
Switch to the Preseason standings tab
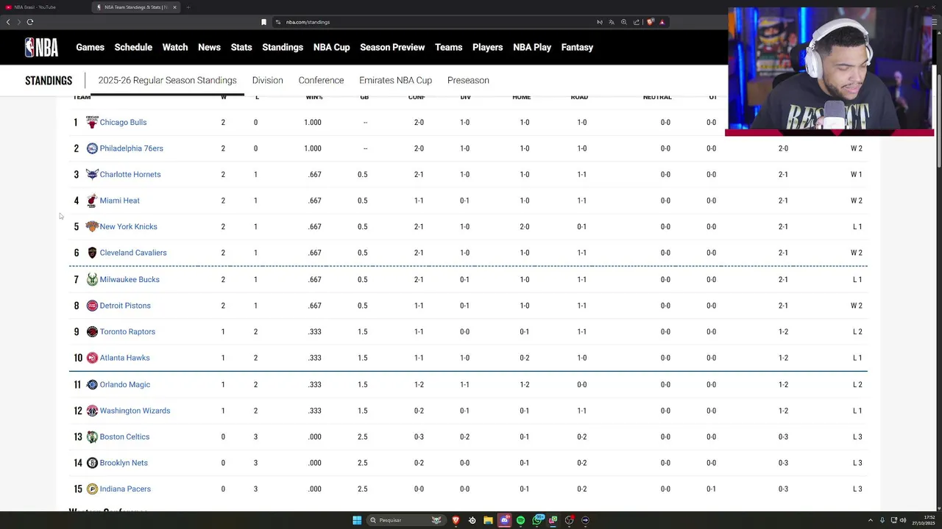click(x=468, y=80)
